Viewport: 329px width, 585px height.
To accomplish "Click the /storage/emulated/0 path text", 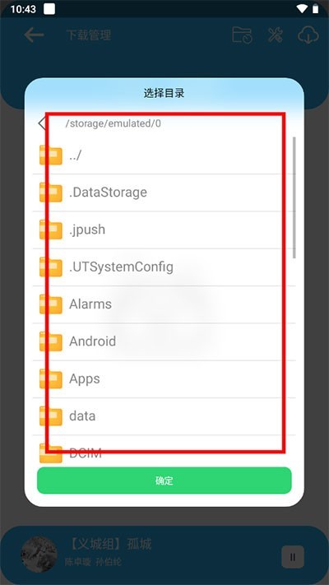I will point(114,123).
